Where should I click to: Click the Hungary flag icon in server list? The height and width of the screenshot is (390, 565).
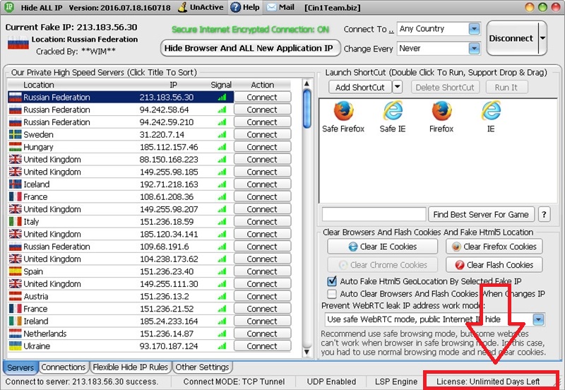coord(15,147)
